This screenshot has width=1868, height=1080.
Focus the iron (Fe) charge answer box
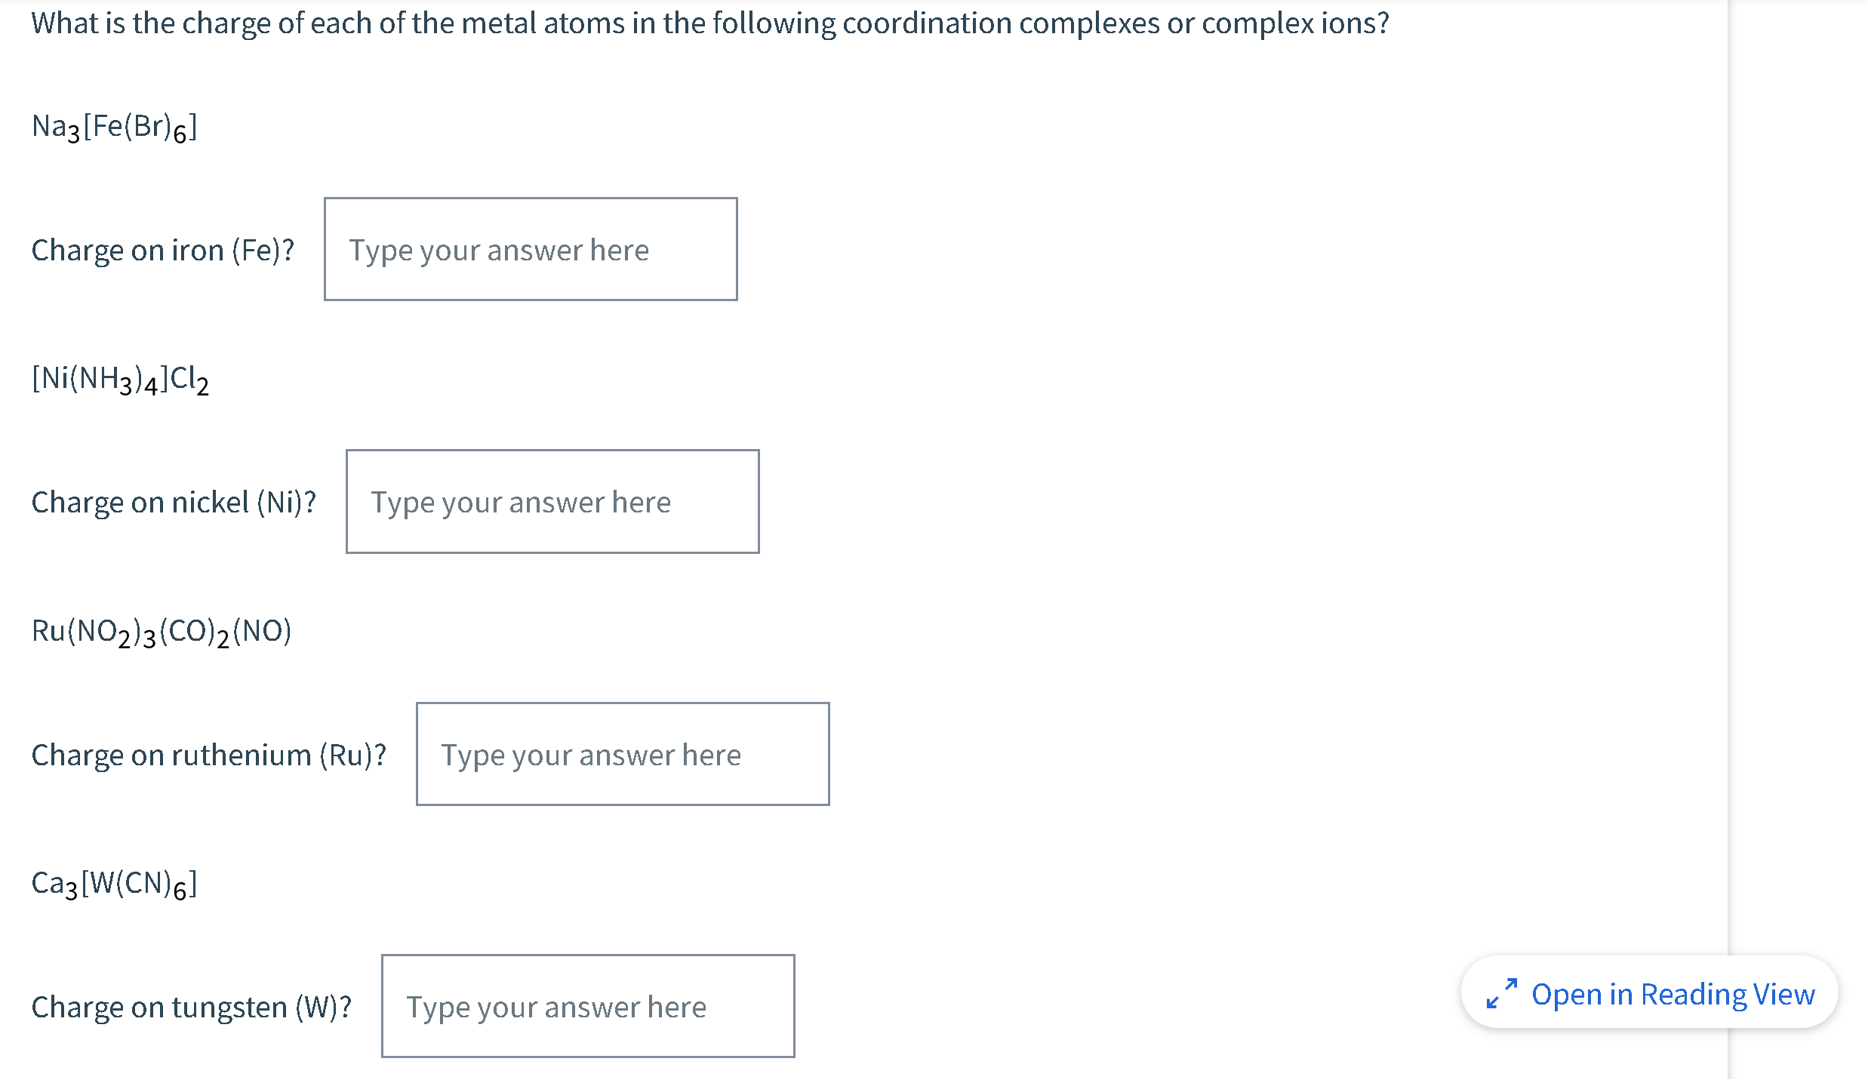[x=531, y=250]
